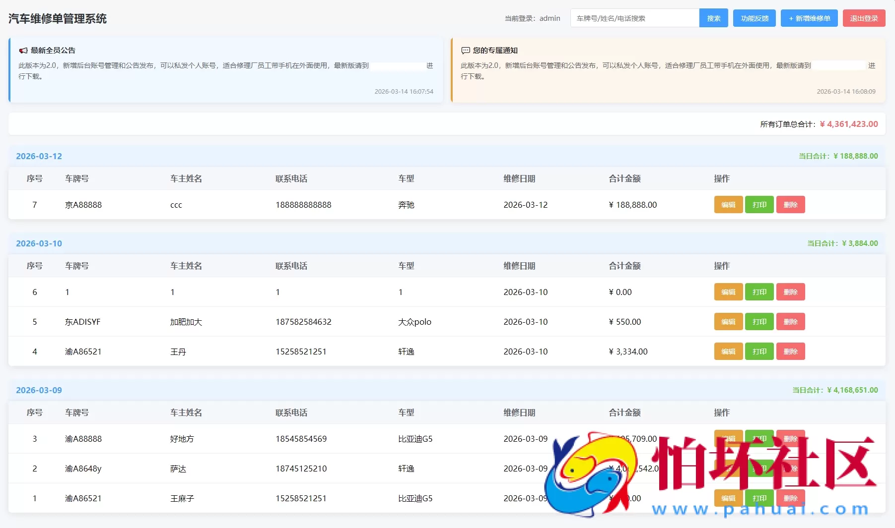
Task: Edit order 3 for 好地方
Action: coord(728,438)
